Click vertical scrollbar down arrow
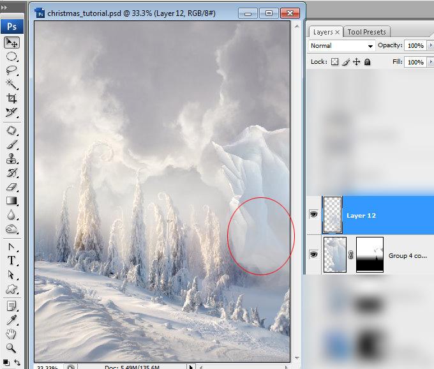The image size is (434, 369). pos(297,358)
